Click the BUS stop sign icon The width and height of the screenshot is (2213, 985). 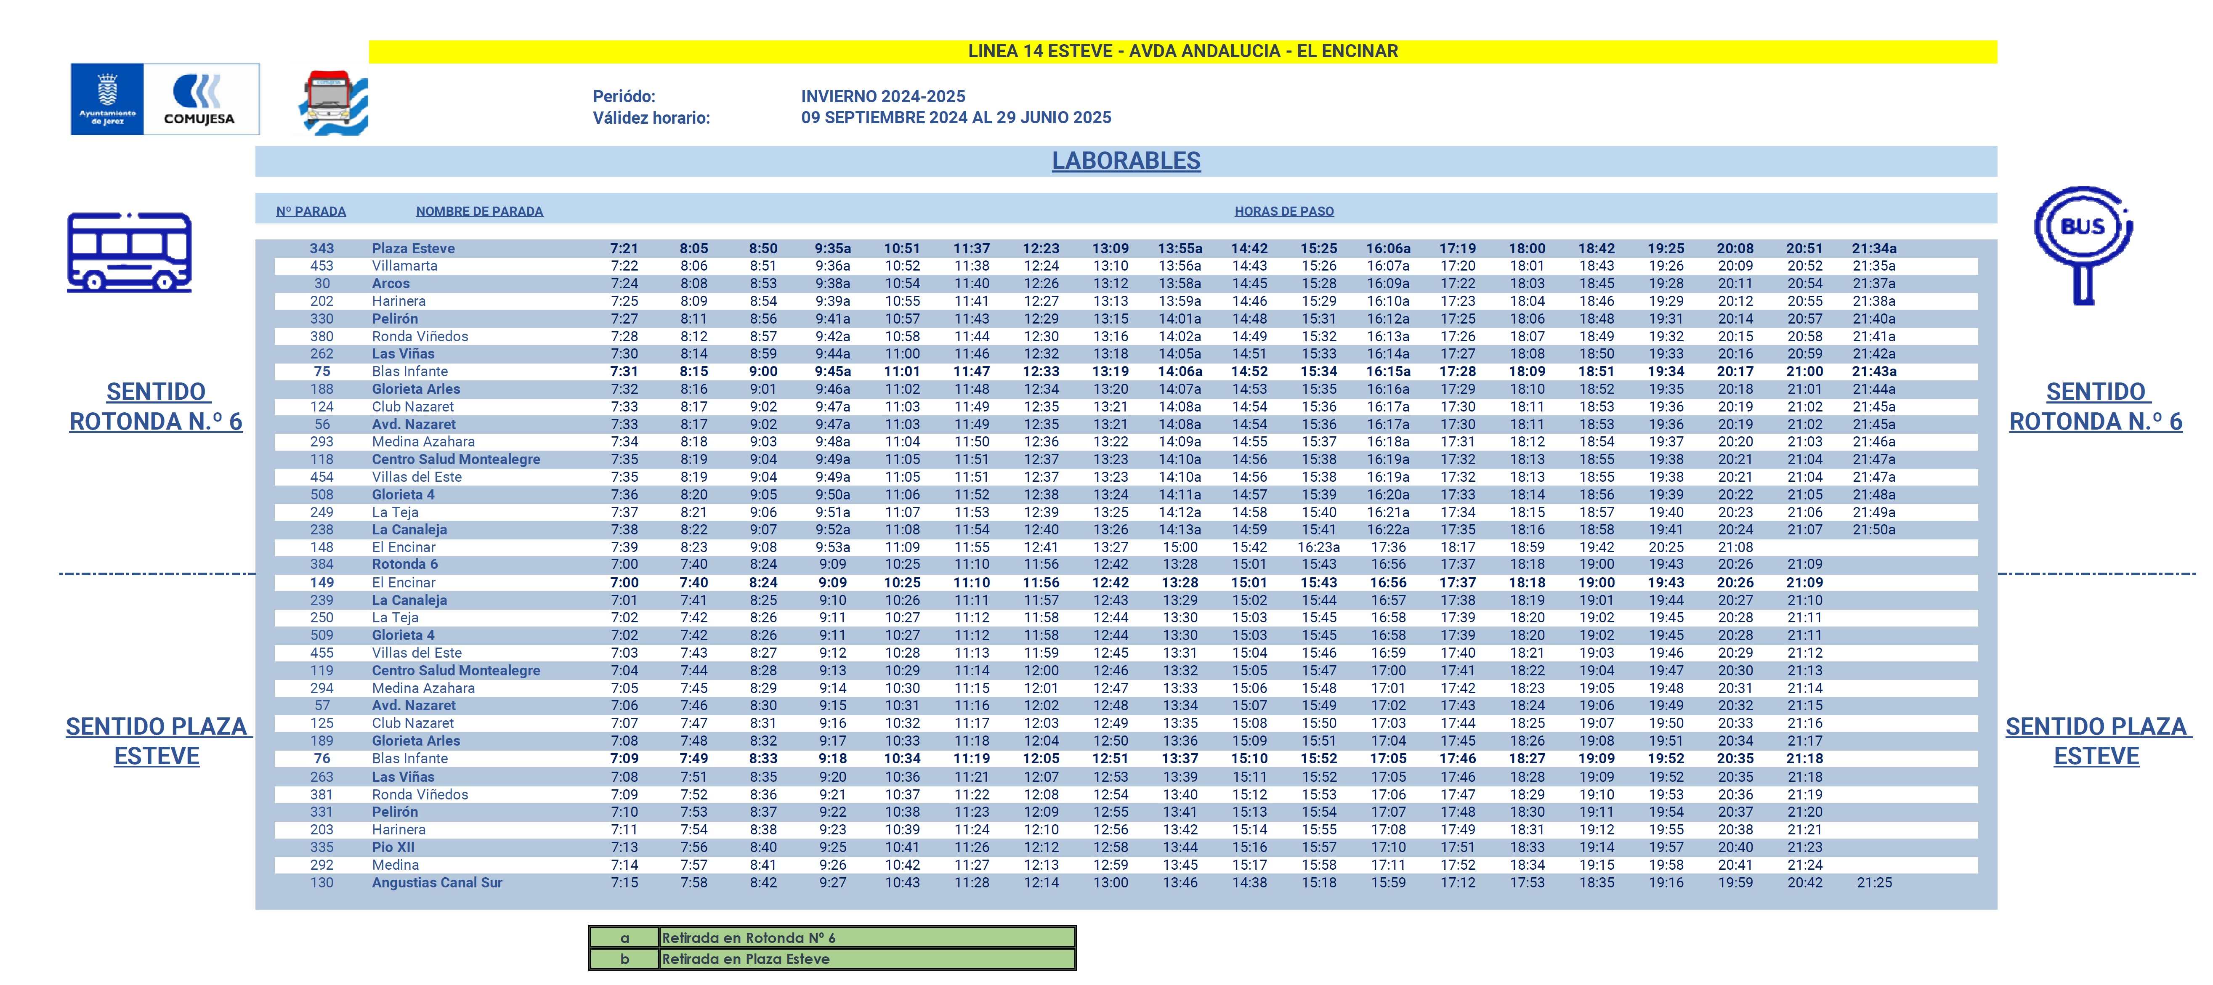pos(2083,245)
